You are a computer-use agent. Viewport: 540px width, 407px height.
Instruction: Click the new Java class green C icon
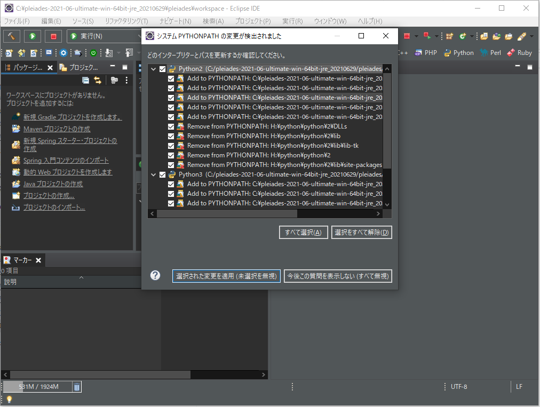[463, 36]
